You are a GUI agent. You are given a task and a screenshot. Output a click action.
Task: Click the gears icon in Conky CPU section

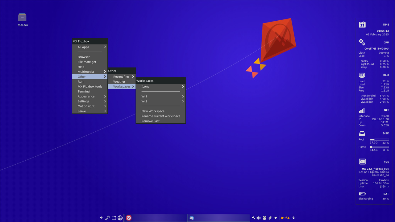point(362,42)
